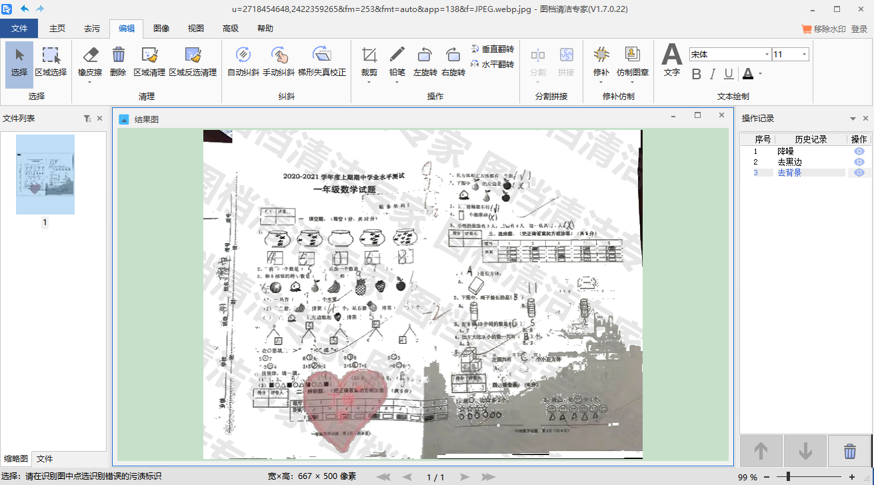Click the 登录 login link
Image resolution: width=874 pixels, height=485 pixels.
click(x=859, y=29)
